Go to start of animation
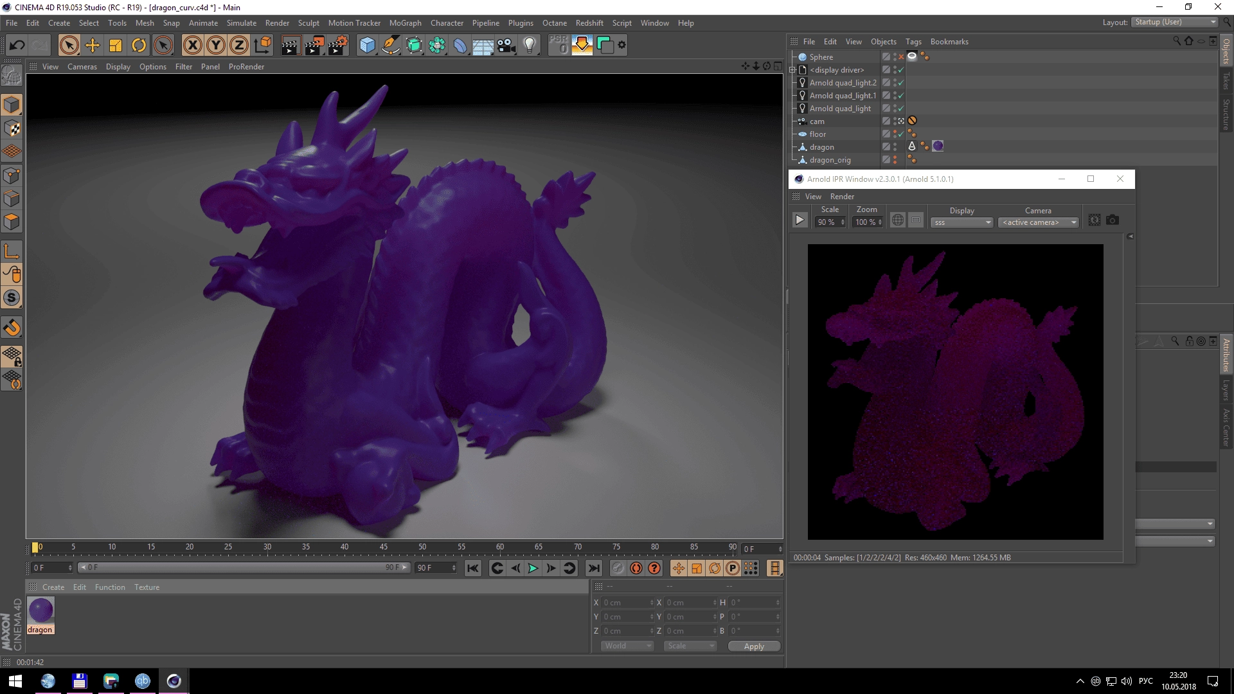 click(x=472, y=568)
